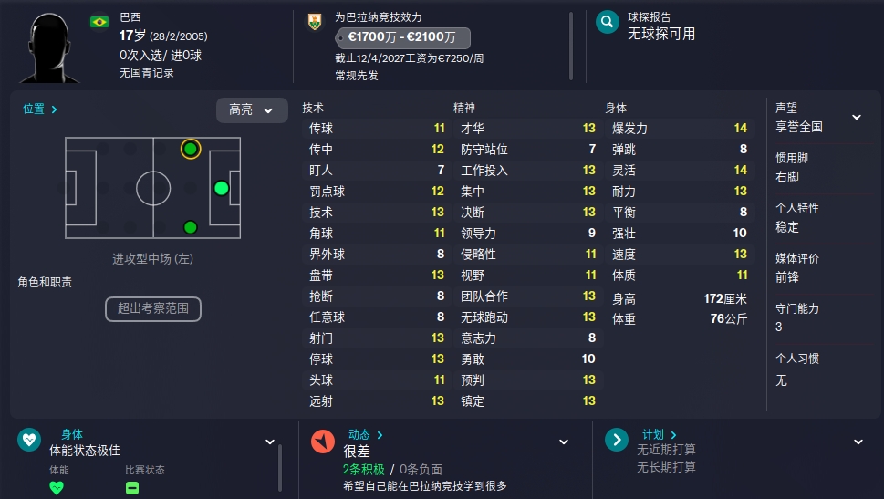The width and height of the screenshot is (884, 499).
Task: Click the green match sharpness indicator
Action: click(132, 488)
